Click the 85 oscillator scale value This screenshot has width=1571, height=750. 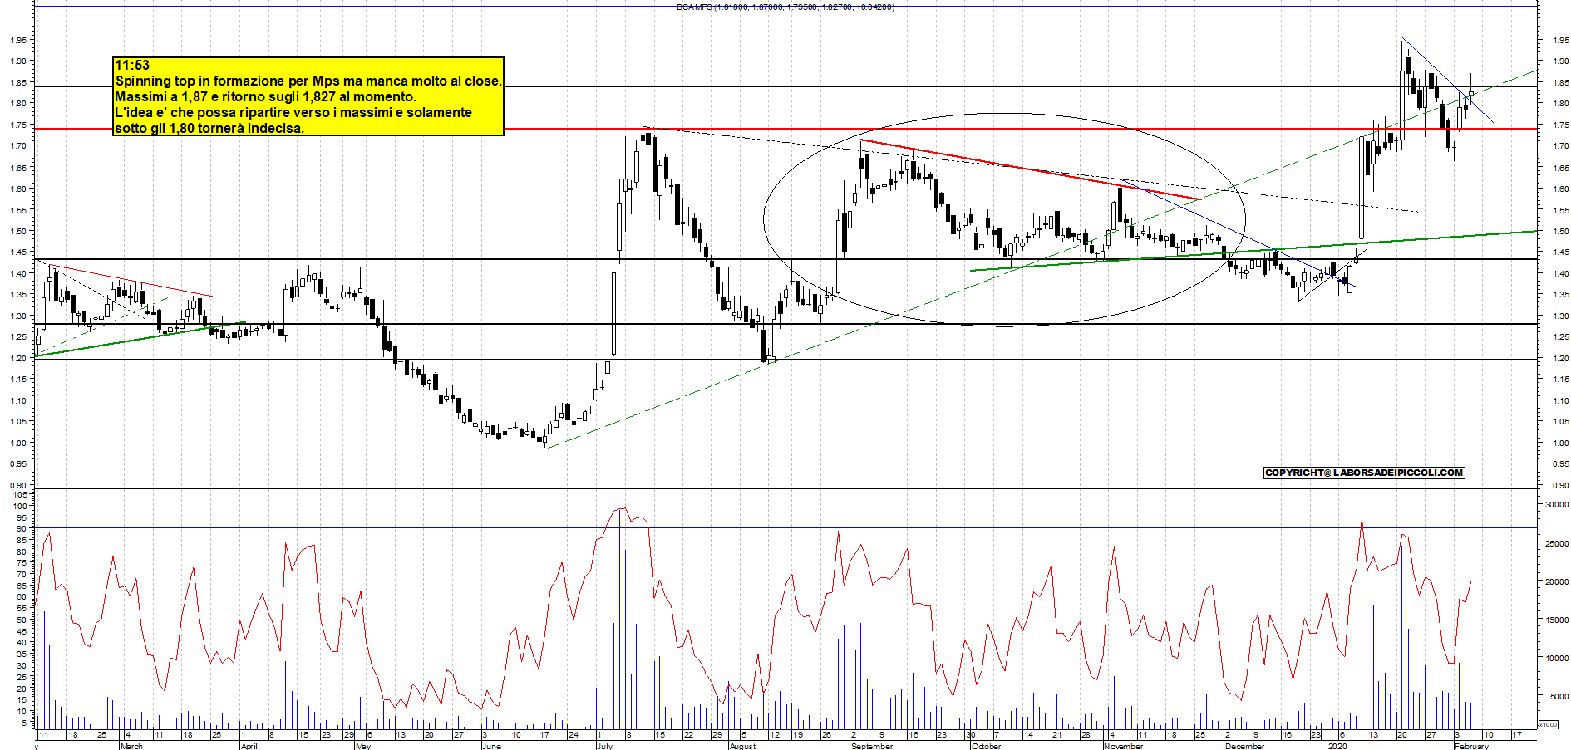[21, 540]
